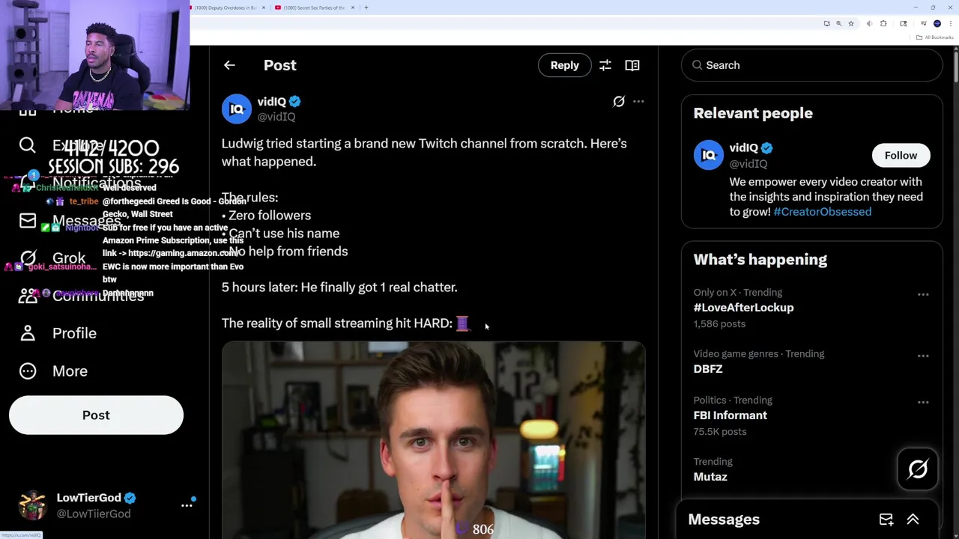Open the Ludwig video thumbnail

(x=433, y=440)
